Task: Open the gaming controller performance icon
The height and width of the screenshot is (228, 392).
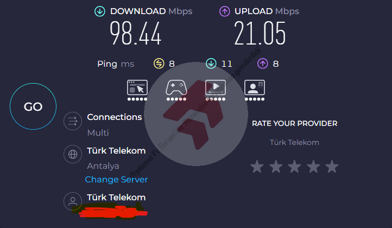Action: 176,87
